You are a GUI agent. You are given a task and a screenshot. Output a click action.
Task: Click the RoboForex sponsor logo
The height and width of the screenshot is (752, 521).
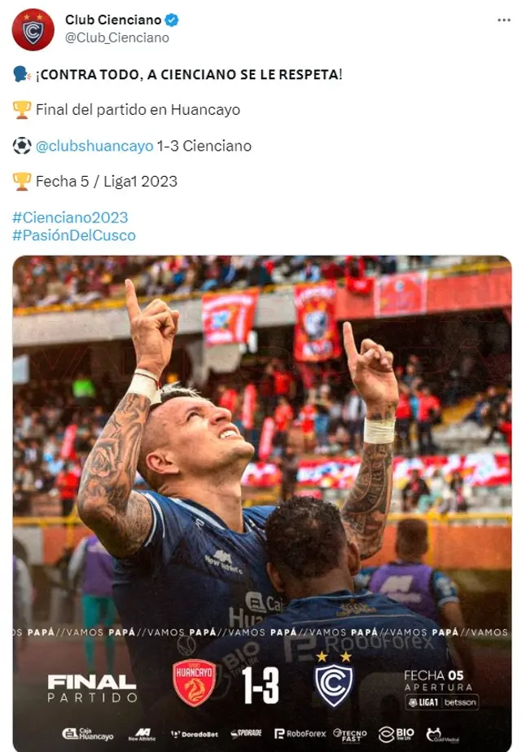[300, 733]
